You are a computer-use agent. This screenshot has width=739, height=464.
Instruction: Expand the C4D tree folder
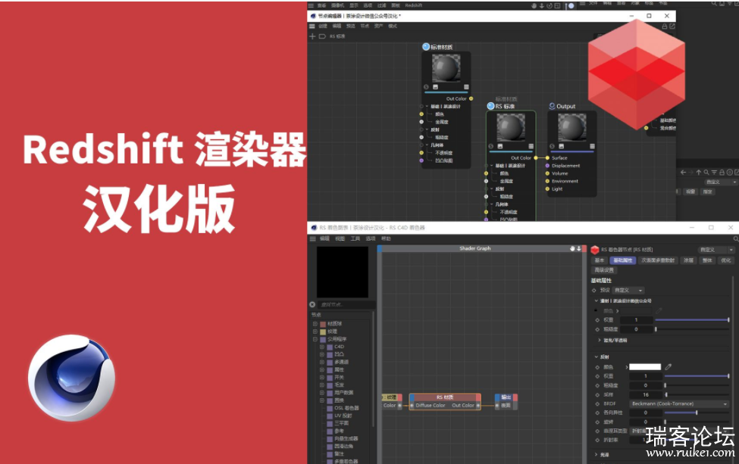click(322, 347)
